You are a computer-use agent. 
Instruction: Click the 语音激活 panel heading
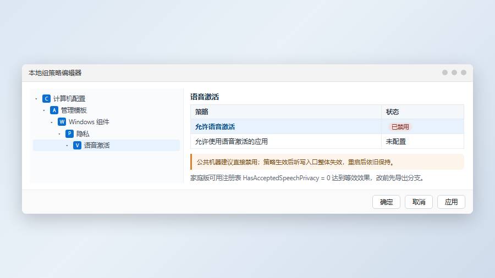click(205, 97)
